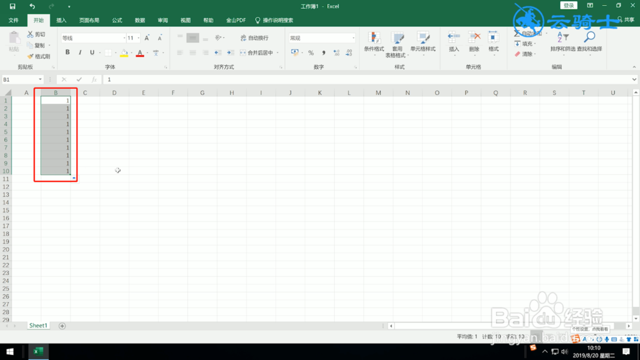The image size is (640, 360).
Task: Click the fx insert function button
Action: (x=94, y=79)
